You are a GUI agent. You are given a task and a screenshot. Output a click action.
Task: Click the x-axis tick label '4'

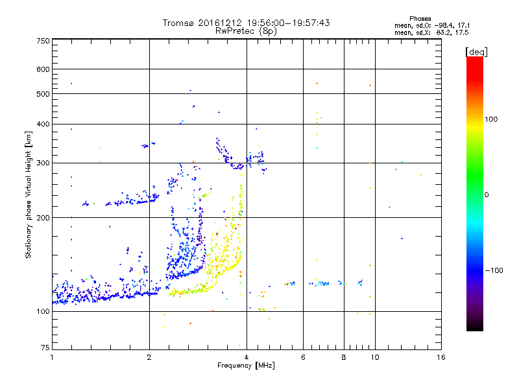point(247,357)
